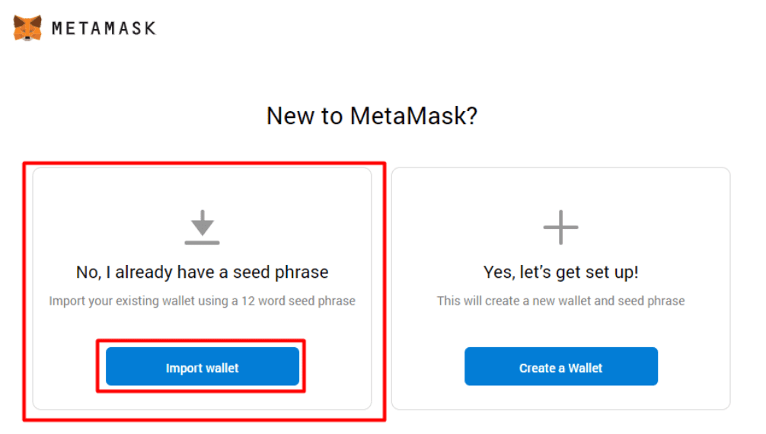Click the MetaMask fox logo

[27, 28]
